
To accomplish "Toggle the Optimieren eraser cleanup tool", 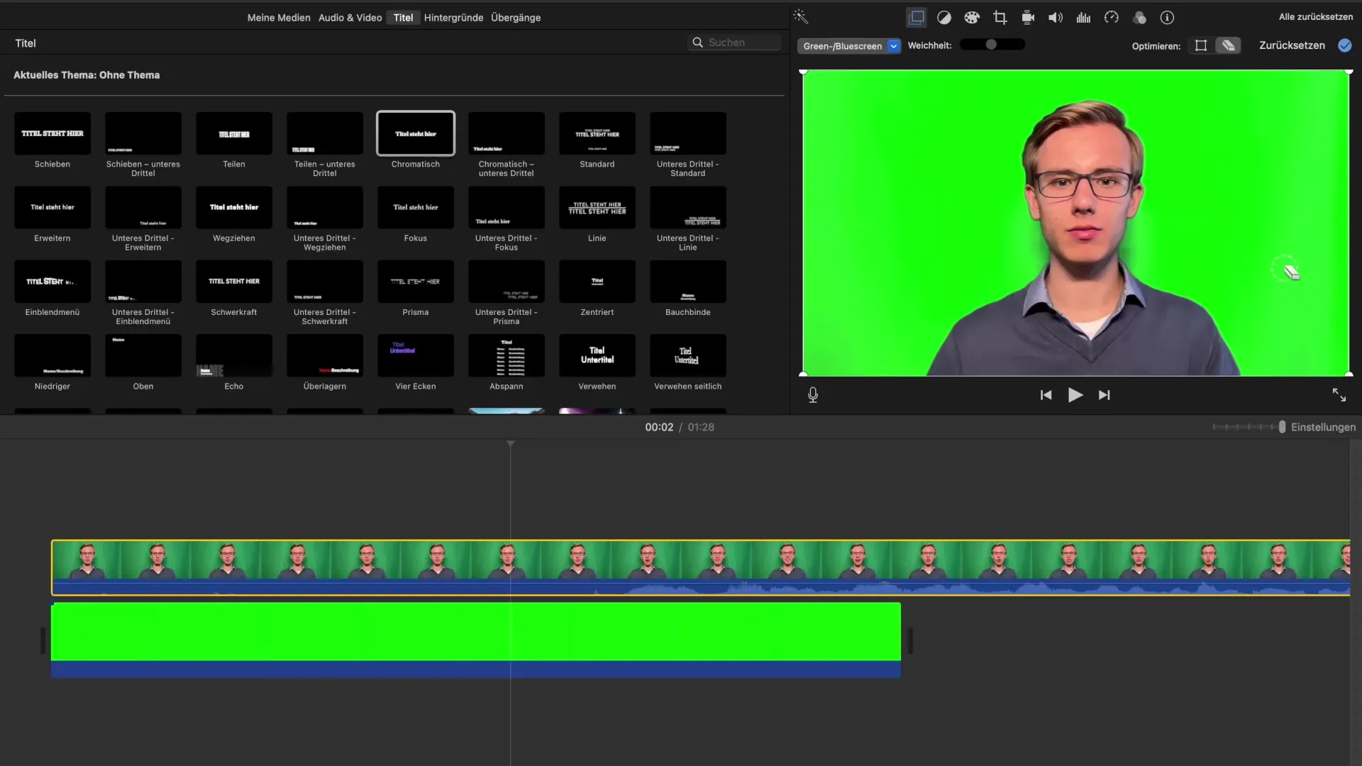I will point(1229,45).
